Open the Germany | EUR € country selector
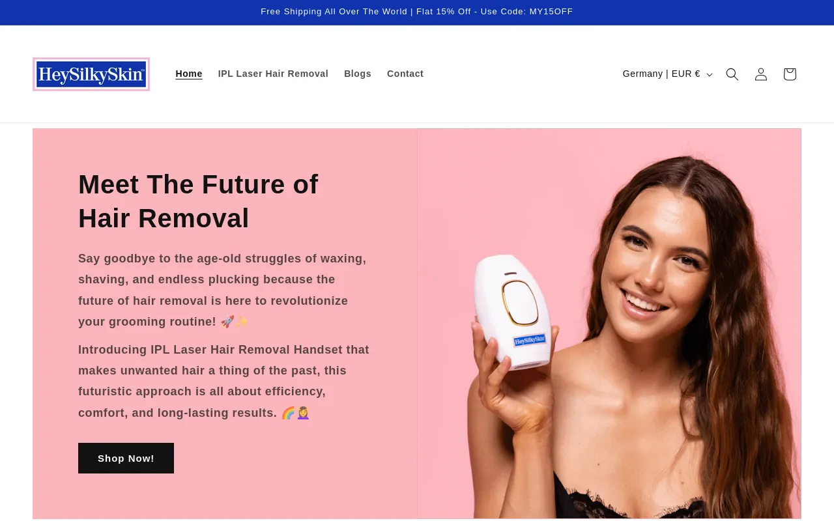834x521 pixels. click(x=667, y=74)
